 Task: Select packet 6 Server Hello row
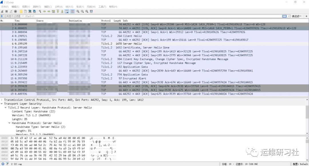click(154, 44)
